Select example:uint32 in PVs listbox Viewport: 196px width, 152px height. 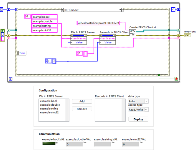49,112
